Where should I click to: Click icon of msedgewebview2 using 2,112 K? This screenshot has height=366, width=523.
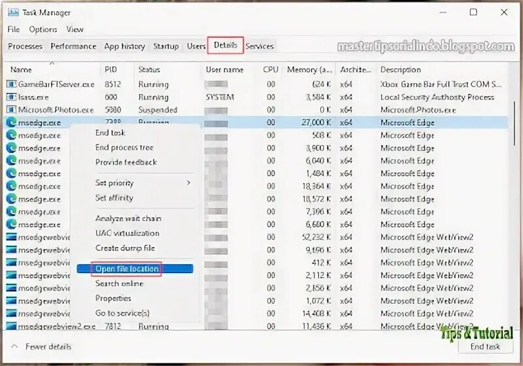coord(11,275)
